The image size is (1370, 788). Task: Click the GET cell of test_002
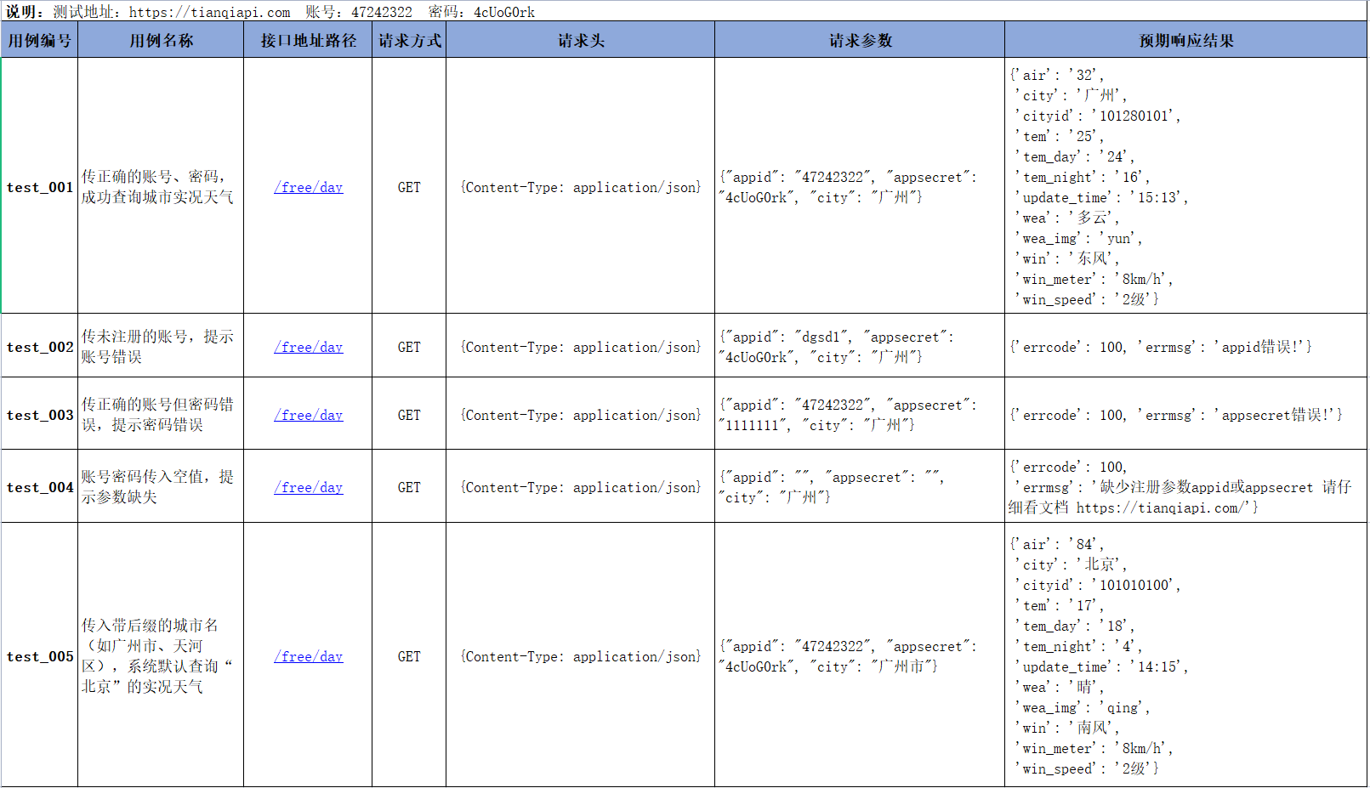point(409,347)
